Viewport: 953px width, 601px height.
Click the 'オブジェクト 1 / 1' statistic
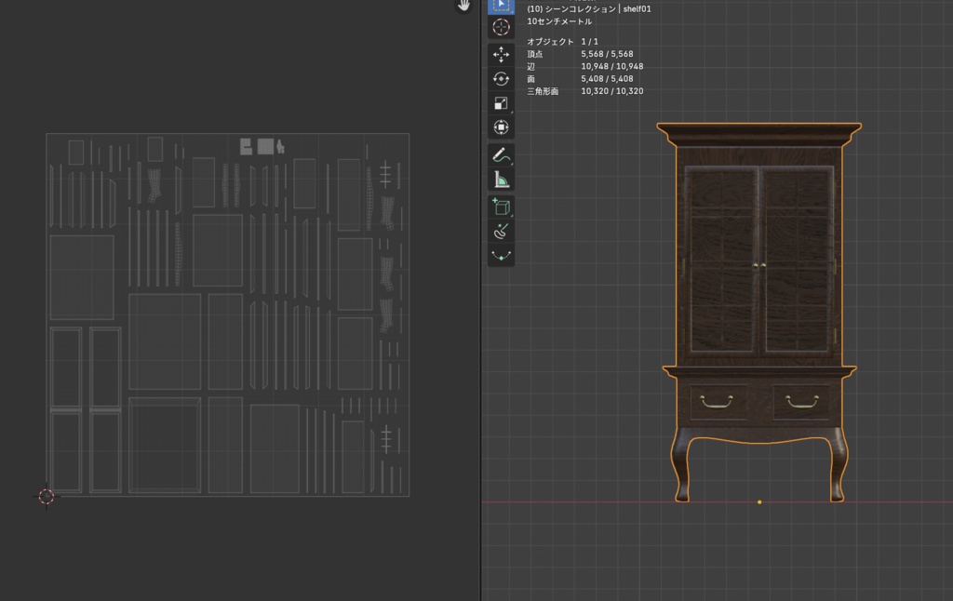[562, 41]
